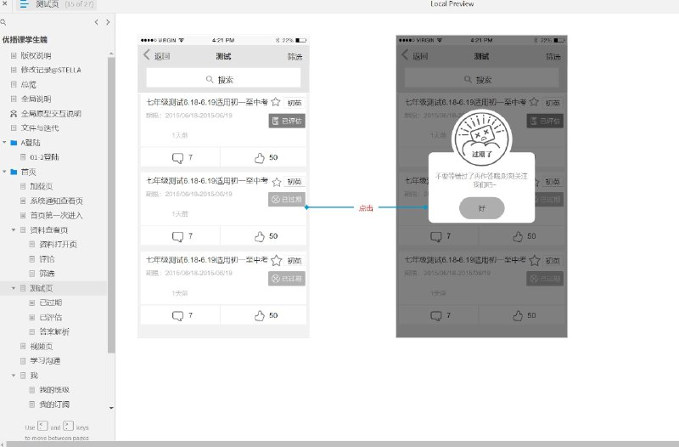Toggle the sitemap hamburger menu icon
Screen dimensions: 679x447
(24, 4)
